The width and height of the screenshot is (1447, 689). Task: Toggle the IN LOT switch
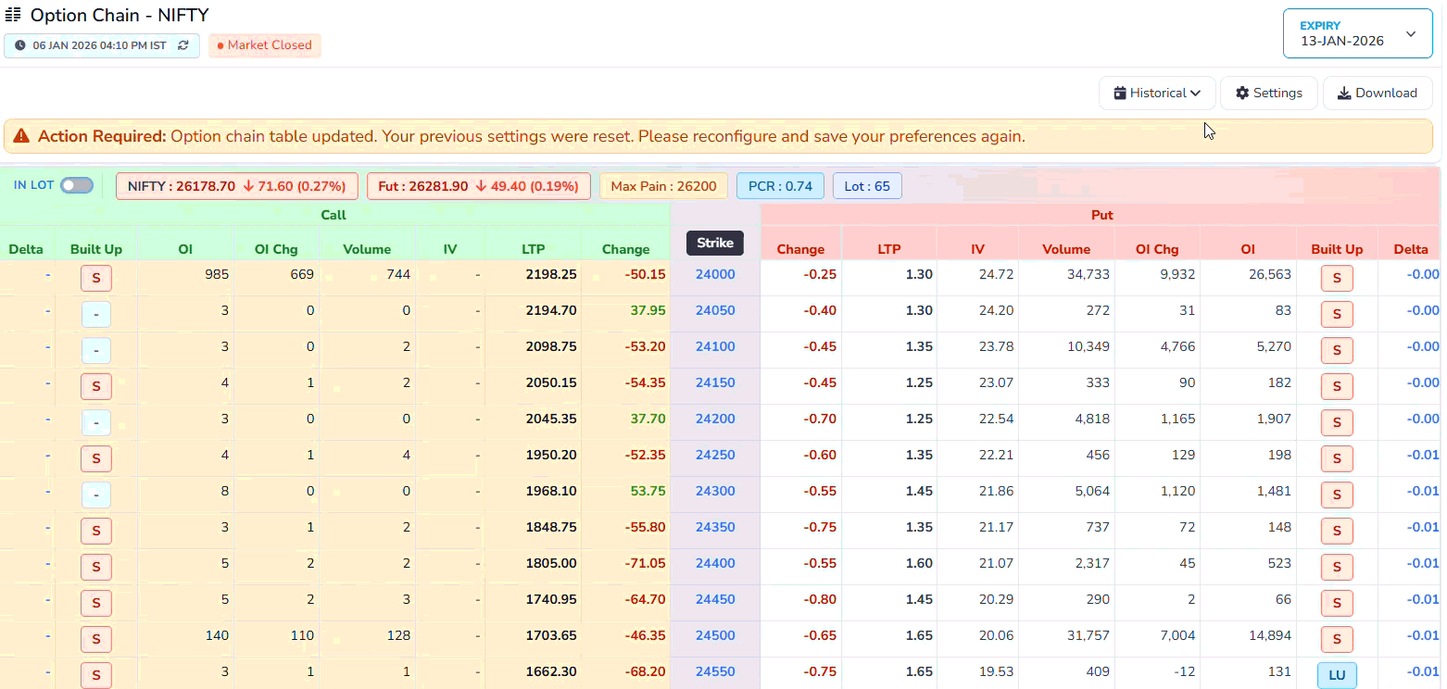click(77, 185)
